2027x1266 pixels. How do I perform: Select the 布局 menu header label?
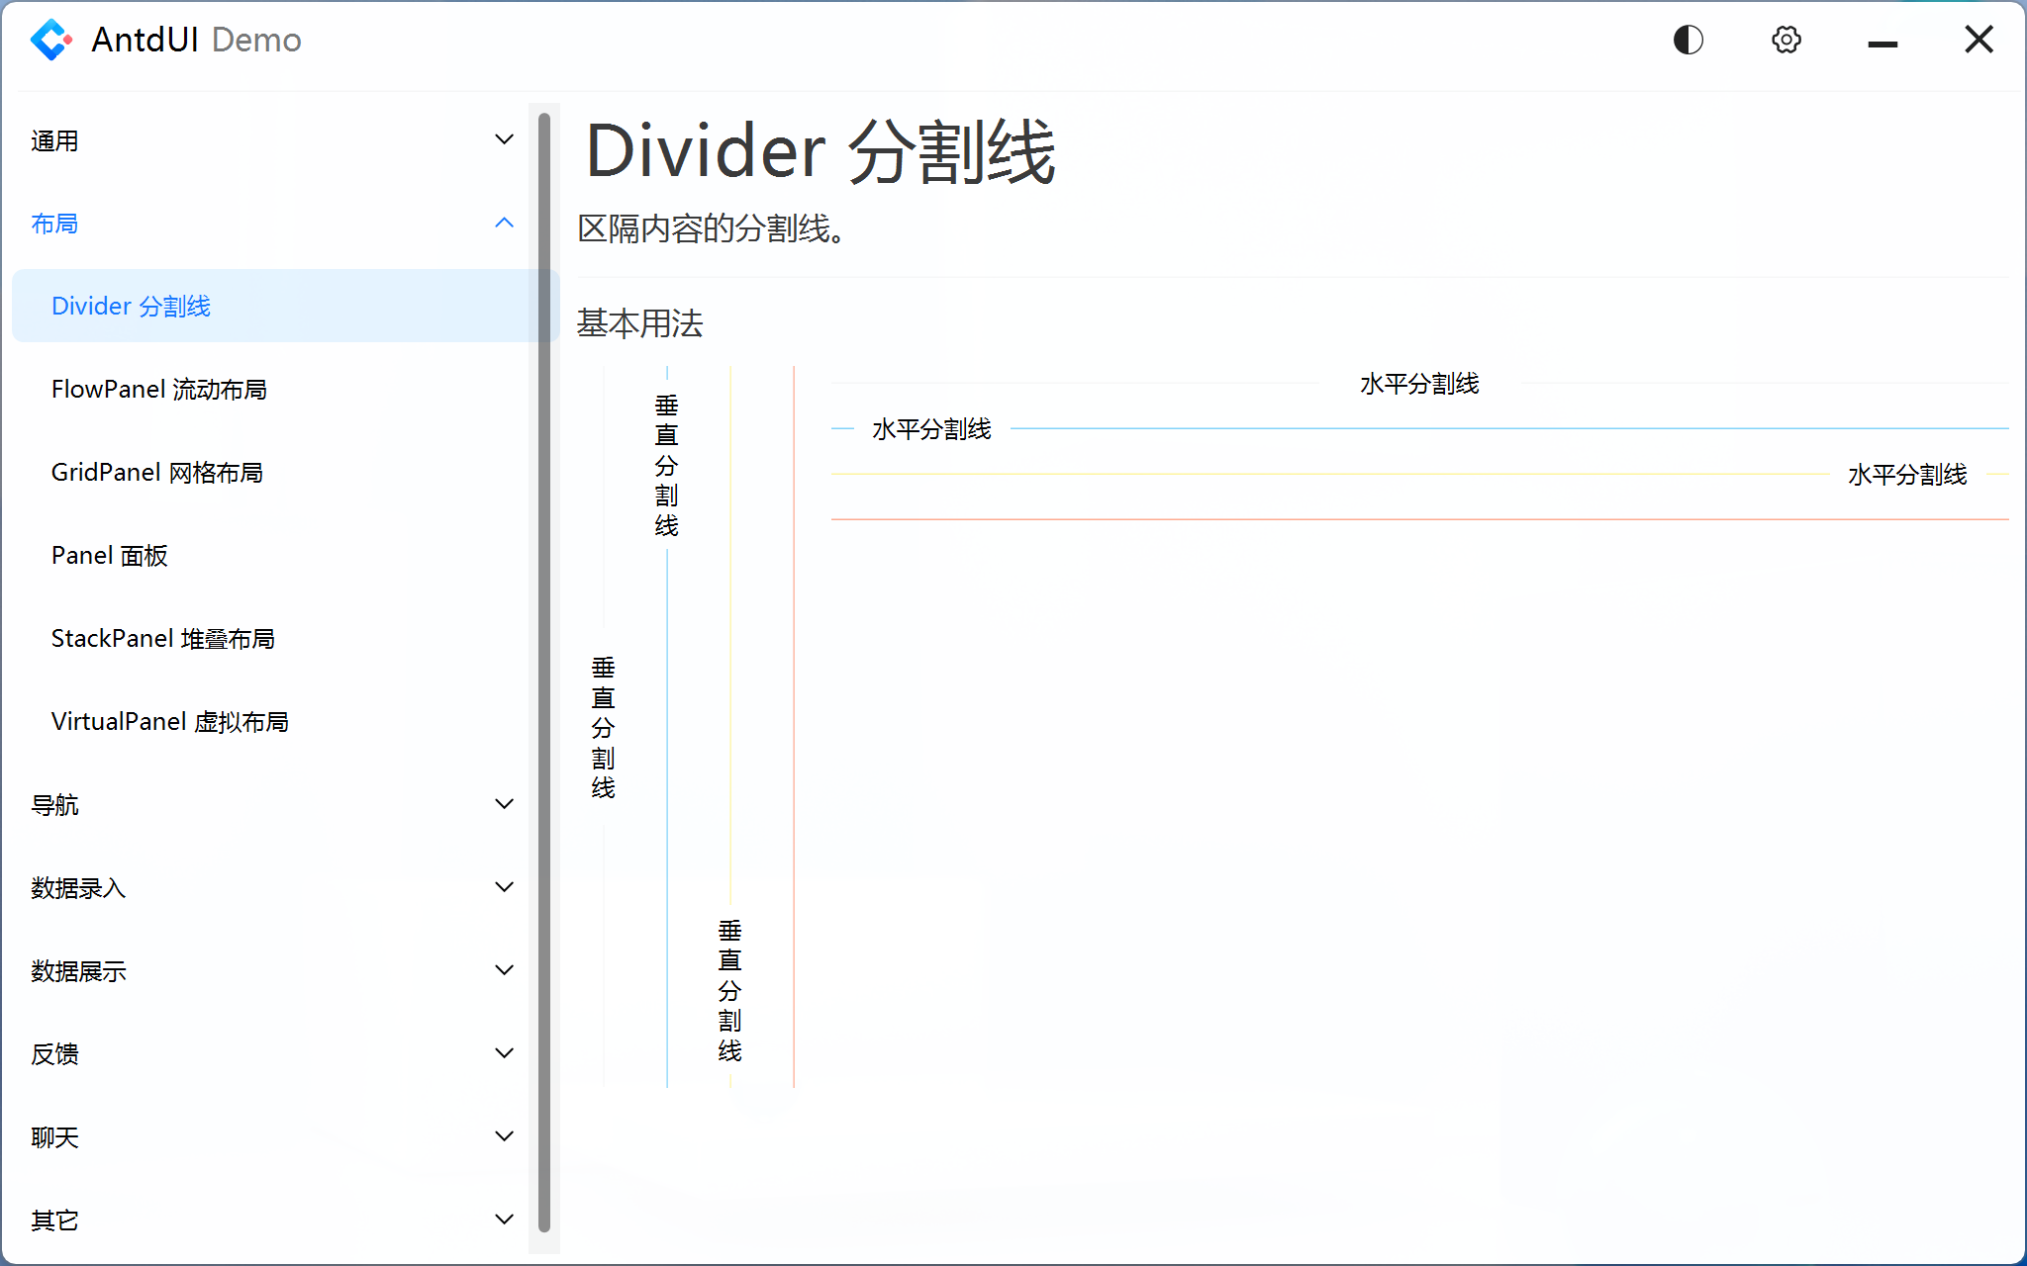tap(55, 224)
